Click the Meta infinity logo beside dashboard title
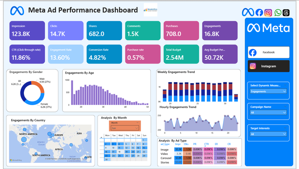The image size is (299, 169). [x=17, y=10]
